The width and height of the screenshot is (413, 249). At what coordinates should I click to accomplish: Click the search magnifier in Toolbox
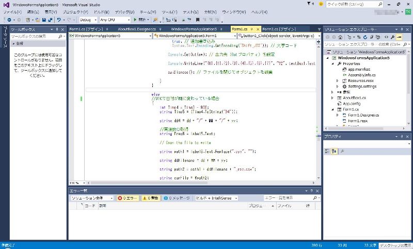pos(60,36)
